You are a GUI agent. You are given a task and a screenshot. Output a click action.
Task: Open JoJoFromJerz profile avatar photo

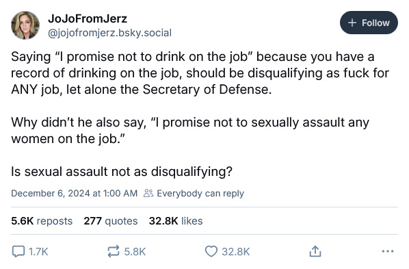(25, 25)
